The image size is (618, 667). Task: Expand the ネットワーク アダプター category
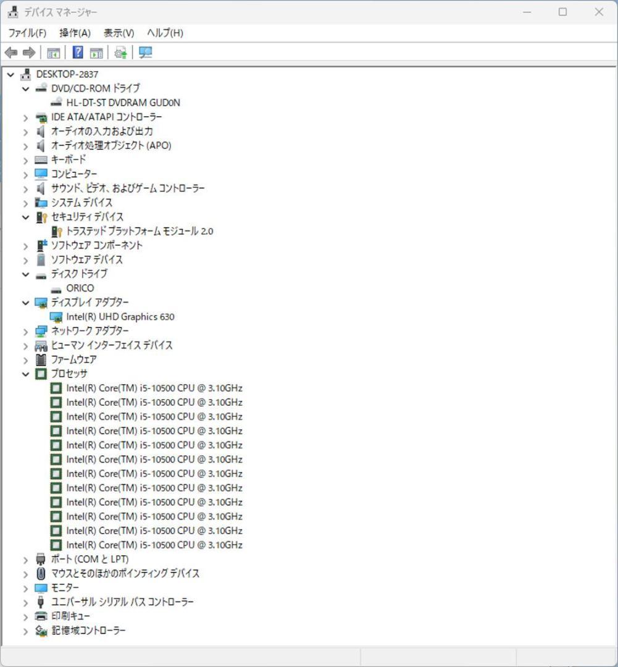25,330
